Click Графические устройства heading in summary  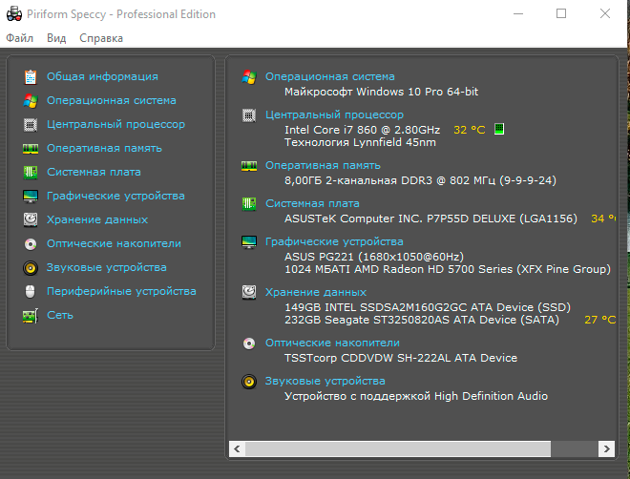334,241
